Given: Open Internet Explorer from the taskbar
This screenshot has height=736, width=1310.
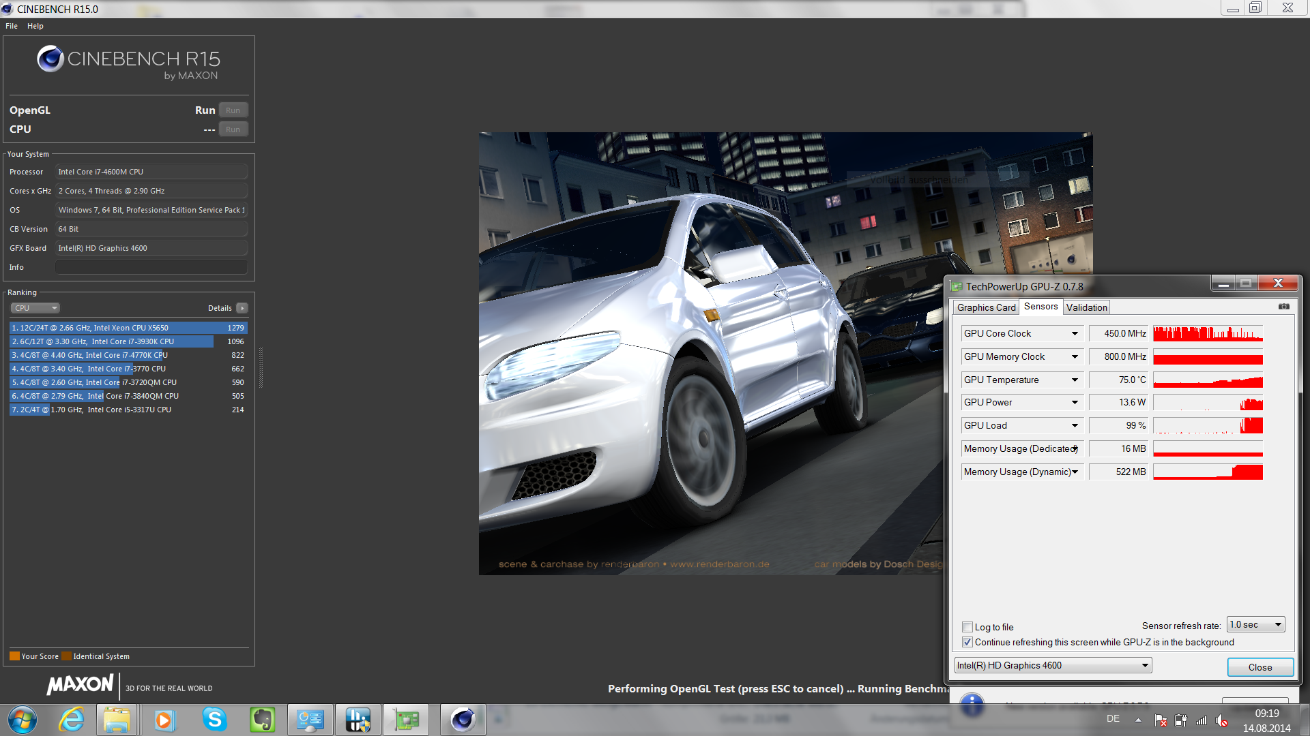Looking at the screenshot, I should 71,720.
